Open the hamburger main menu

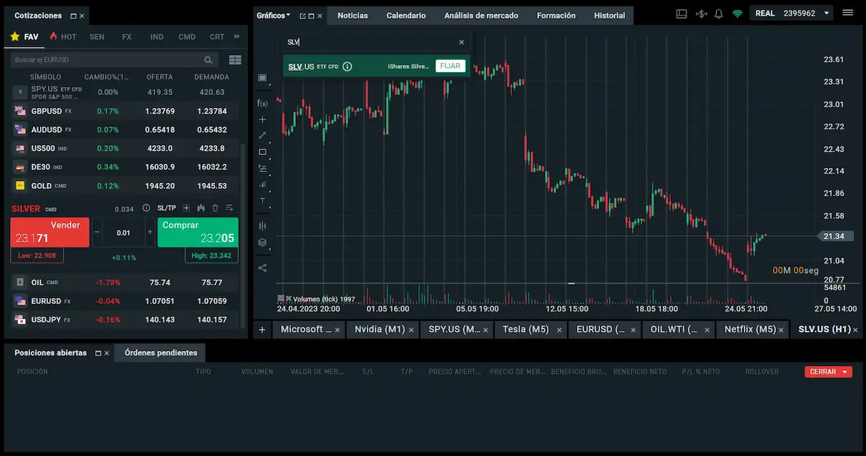point(848,14)
